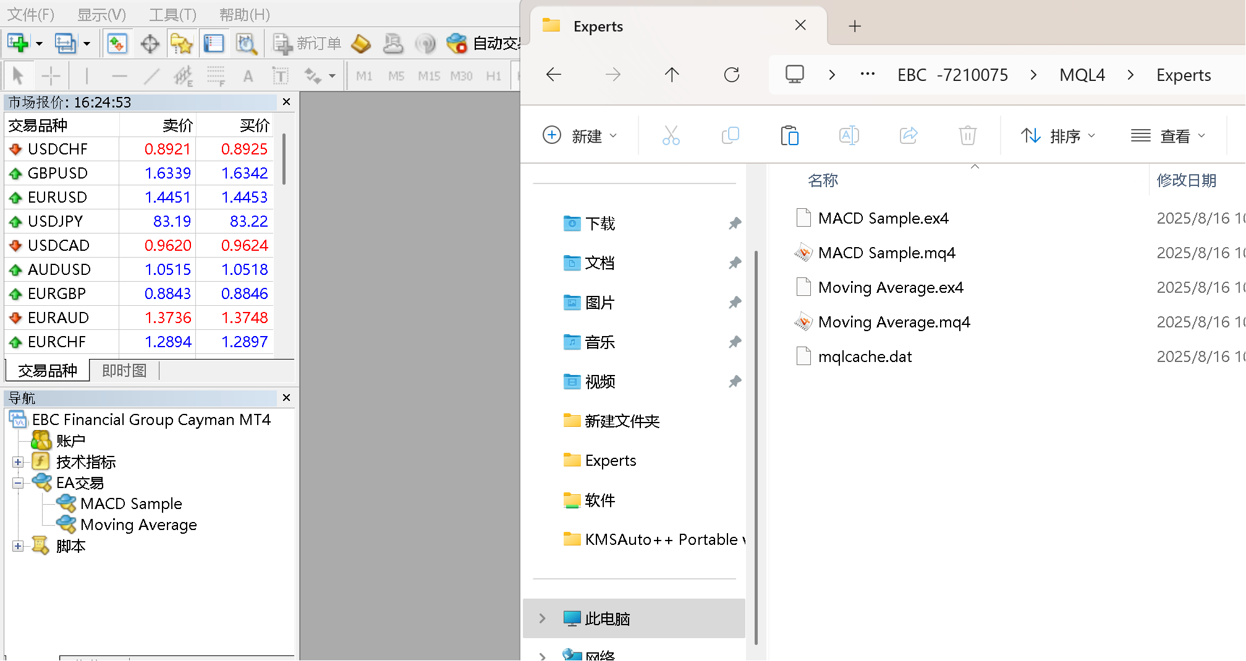Image resolution: width=1246 pixels, height=661 pixels.
Task: Open a new Explorer tab with plus
Action: [855, 26]
